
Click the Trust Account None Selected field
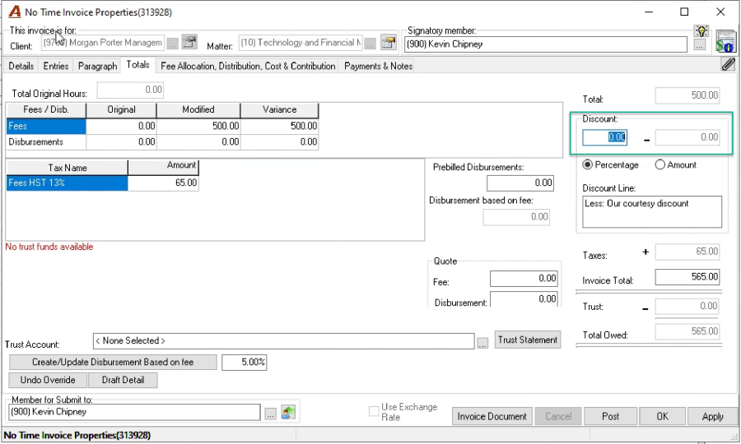click(283, 341)
